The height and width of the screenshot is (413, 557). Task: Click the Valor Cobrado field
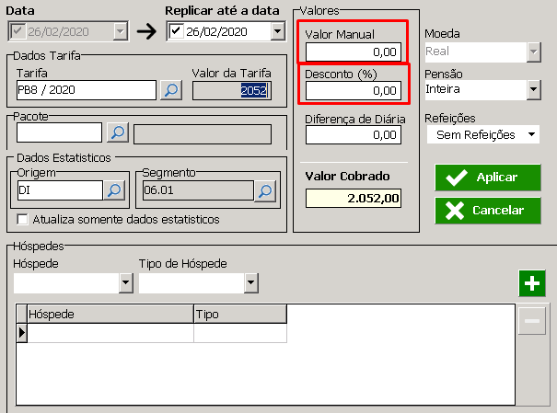tap(354, 198)
